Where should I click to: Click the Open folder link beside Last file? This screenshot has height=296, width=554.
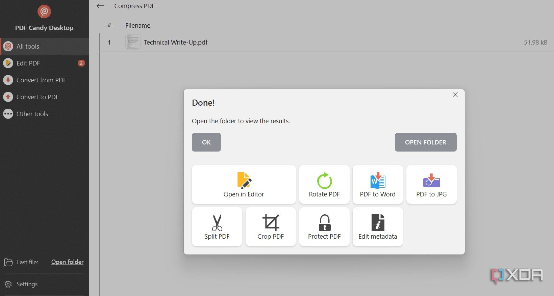tap(67, 262)
